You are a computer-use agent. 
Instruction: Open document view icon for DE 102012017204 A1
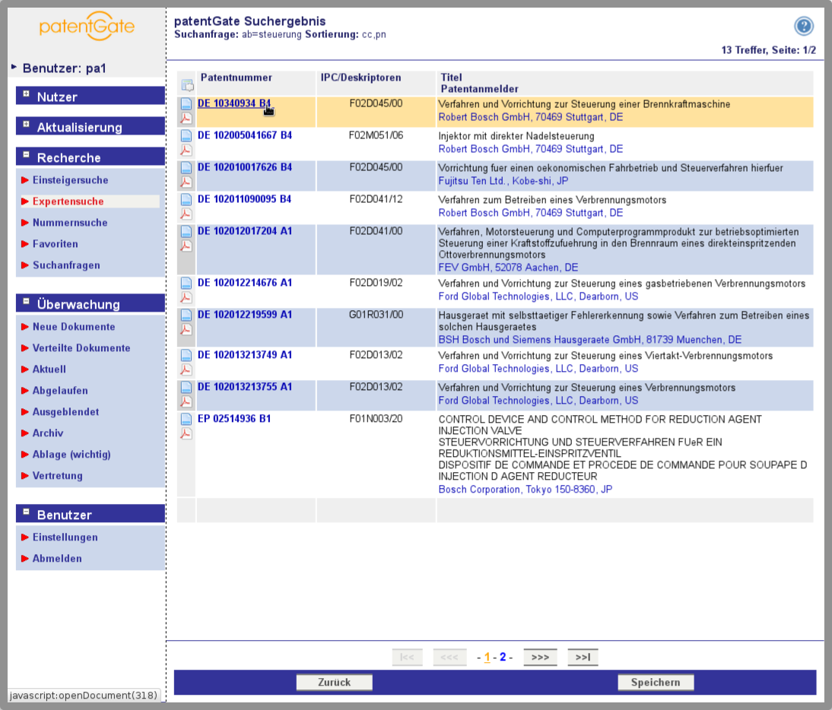[186, 231]
